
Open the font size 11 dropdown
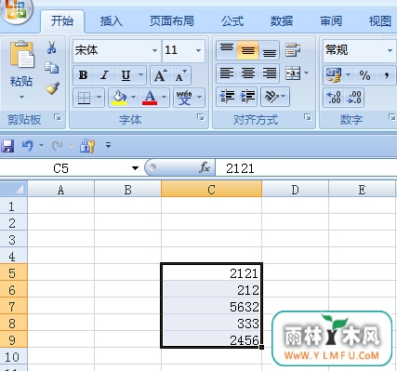(198, 50)
